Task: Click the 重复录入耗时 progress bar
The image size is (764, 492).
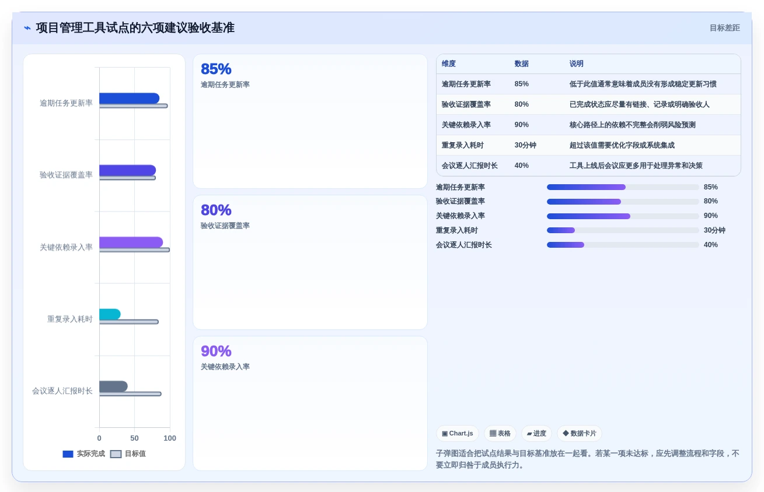Action: [x=623, y=230]
